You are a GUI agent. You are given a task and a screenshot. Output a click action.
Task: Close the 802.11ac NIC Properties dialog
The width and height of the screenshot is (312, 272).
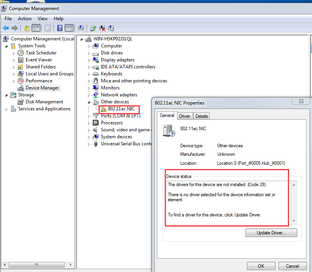coord(301,101)
